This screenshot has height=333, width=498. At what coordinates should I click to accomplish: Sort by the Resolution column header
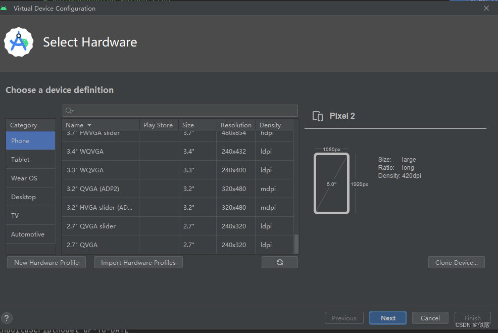pos(236,125)
